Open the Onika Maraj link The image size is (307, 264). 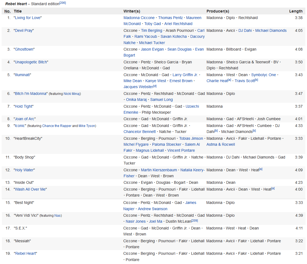coord(136,100)
